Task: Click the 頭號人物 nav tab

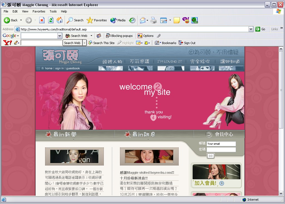Action: click(x=112, y=62)
